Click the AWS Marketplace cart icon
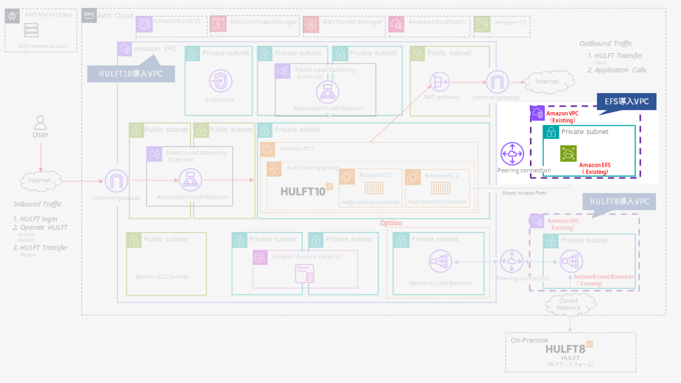 pyautogui.click(x=13, y=15)
